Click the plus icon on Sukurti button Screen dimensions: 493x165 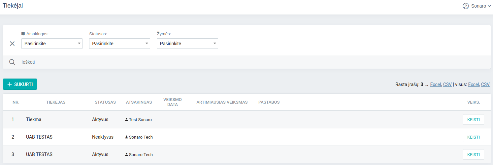pos(10,84)
